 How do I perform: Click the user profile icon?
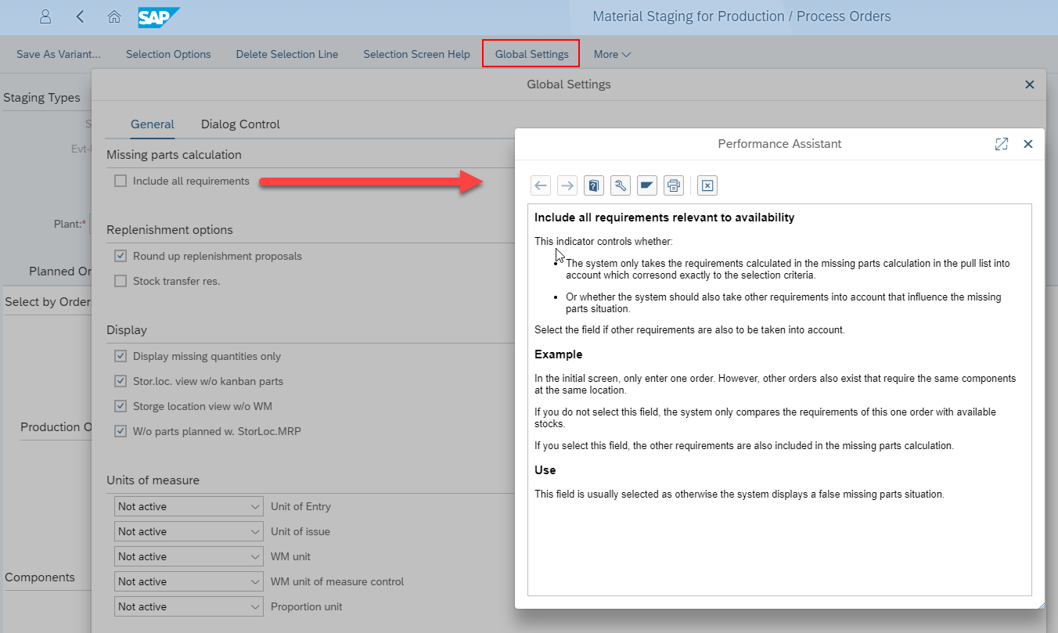pyautogui.click(x=45, y=16)
